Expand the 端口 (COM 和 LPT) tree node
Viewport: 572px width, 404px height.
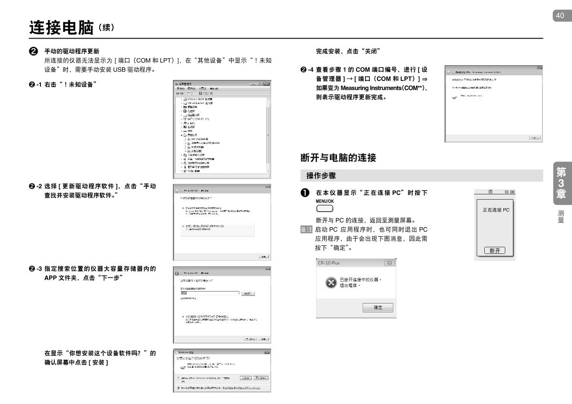183,119
